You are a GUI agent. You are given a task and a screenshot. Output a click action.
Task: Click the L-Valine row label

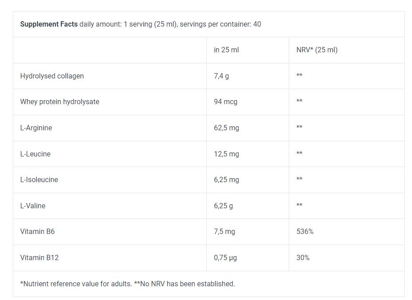33,206
